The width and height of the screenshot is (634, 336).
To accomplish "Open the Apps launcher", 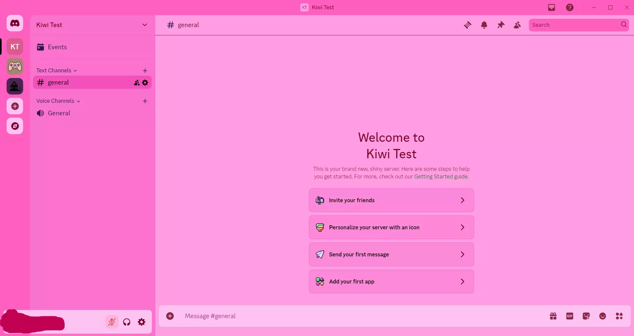I will tap(619, 316).
